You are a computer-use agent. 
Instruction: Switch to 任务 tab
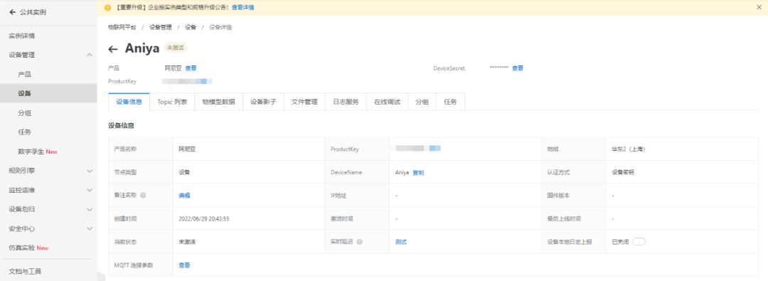point(450,102)
